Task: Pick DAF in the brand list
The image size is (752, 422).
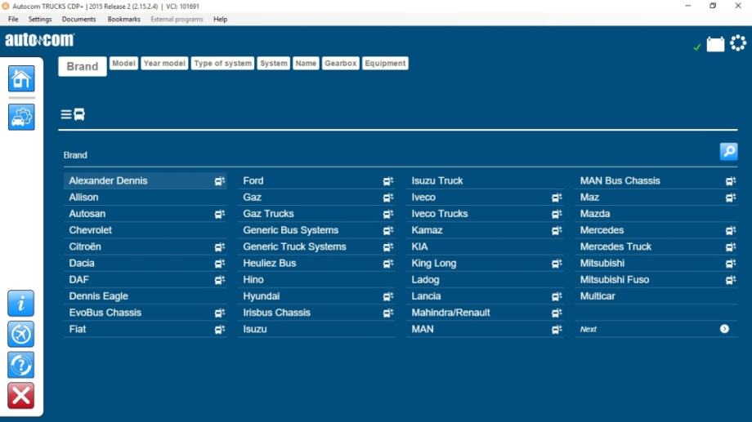Action: [x=145, y=280]
